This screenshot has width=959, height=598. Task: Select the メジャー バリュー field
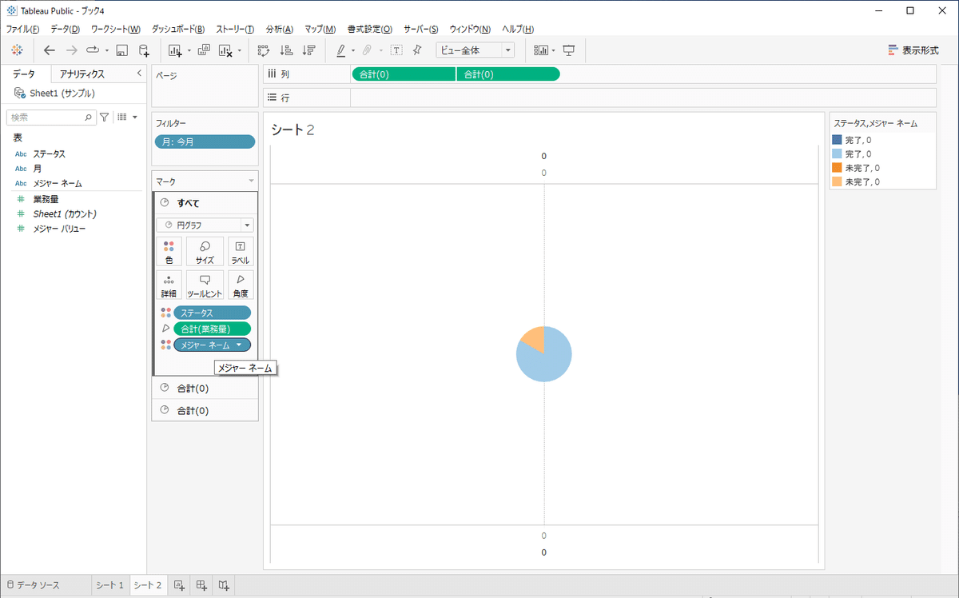59,229
